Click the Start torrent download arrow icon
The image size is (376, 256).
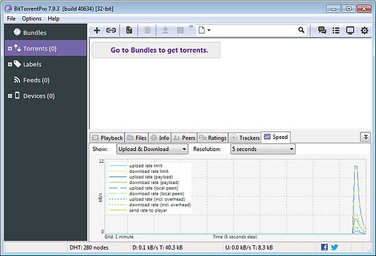165,31
